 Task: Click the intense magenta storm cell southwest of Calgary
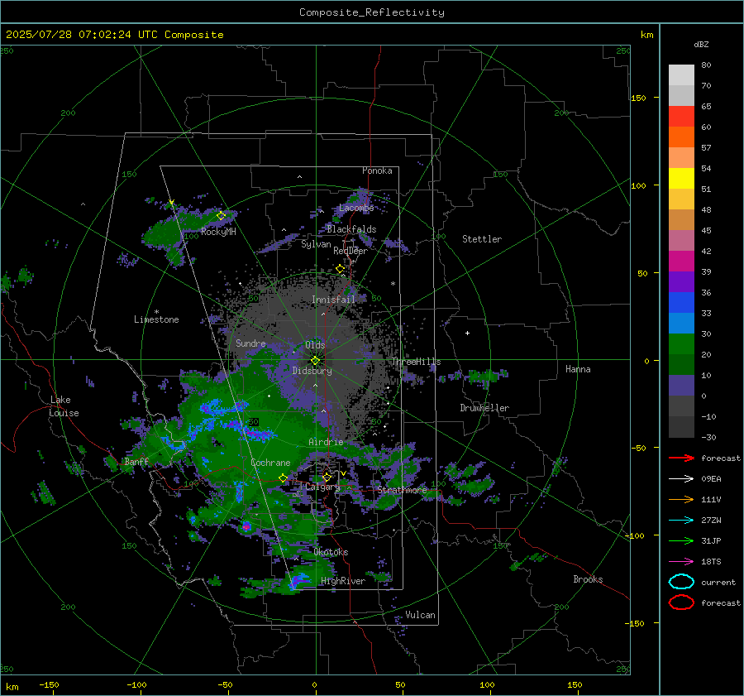246,526
